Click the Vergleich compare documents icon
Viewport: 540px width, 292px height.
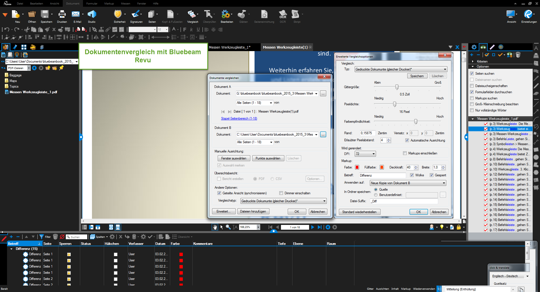coord(192,14)
